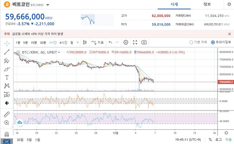Toggle percent scale mode
Screen dimensions: 234x144
(x=210, y=140)
